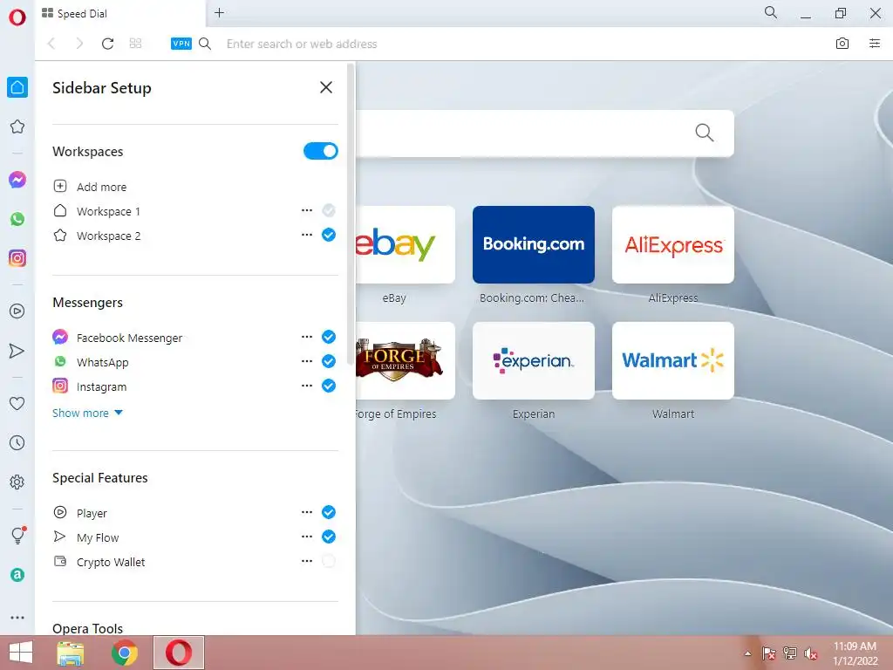The width and height of the screenshot is (893, 670).
Task: Reload the current page
Action: click(107, 44)
